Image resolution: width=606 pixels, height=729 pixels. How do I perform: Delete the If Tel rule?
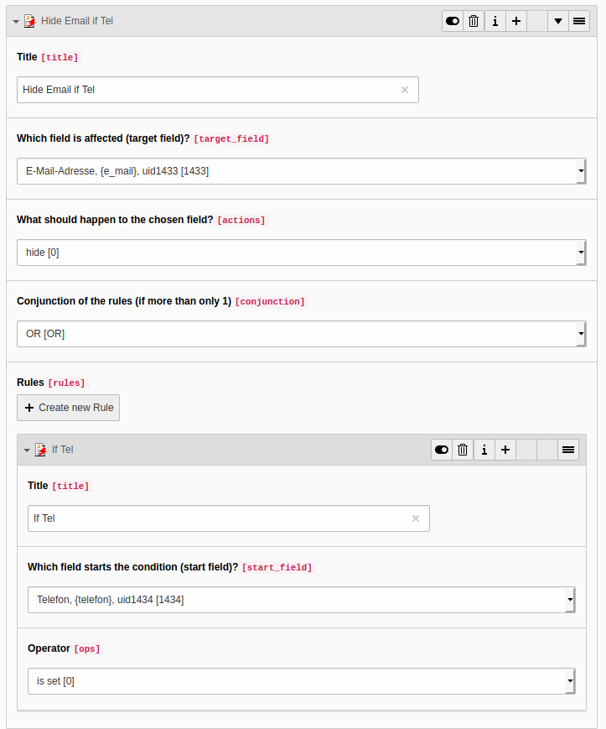click(x=463, y=450)
